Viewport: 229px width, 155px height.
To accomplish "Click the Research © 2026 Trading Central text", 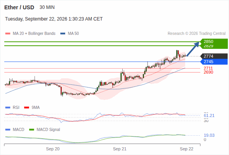I will click(196, 34).
